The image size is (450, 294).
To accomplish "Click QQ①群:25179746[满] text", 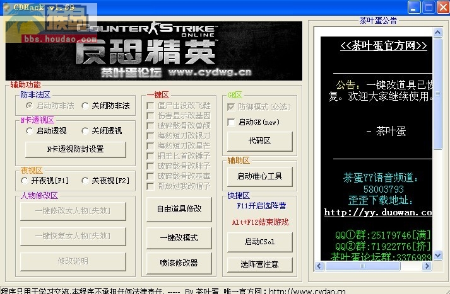I will pos(383,235).
